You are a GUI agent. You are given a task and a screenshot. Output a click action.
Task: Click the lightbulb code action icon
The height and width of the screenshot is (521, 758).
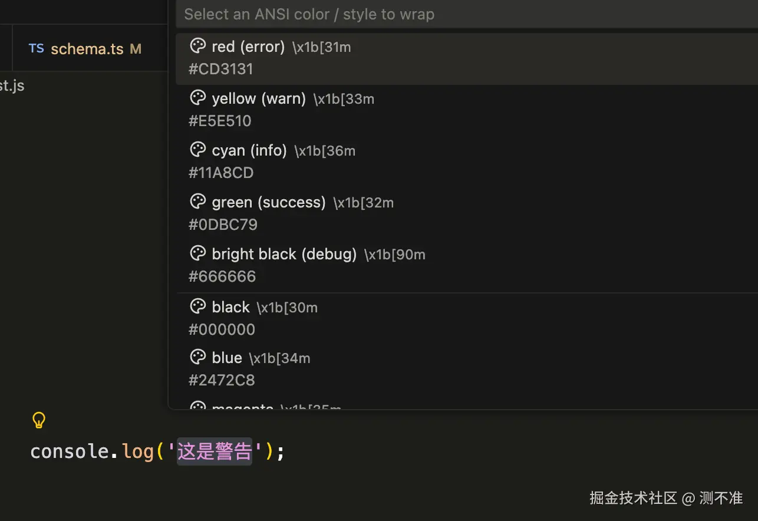(38, 420)
